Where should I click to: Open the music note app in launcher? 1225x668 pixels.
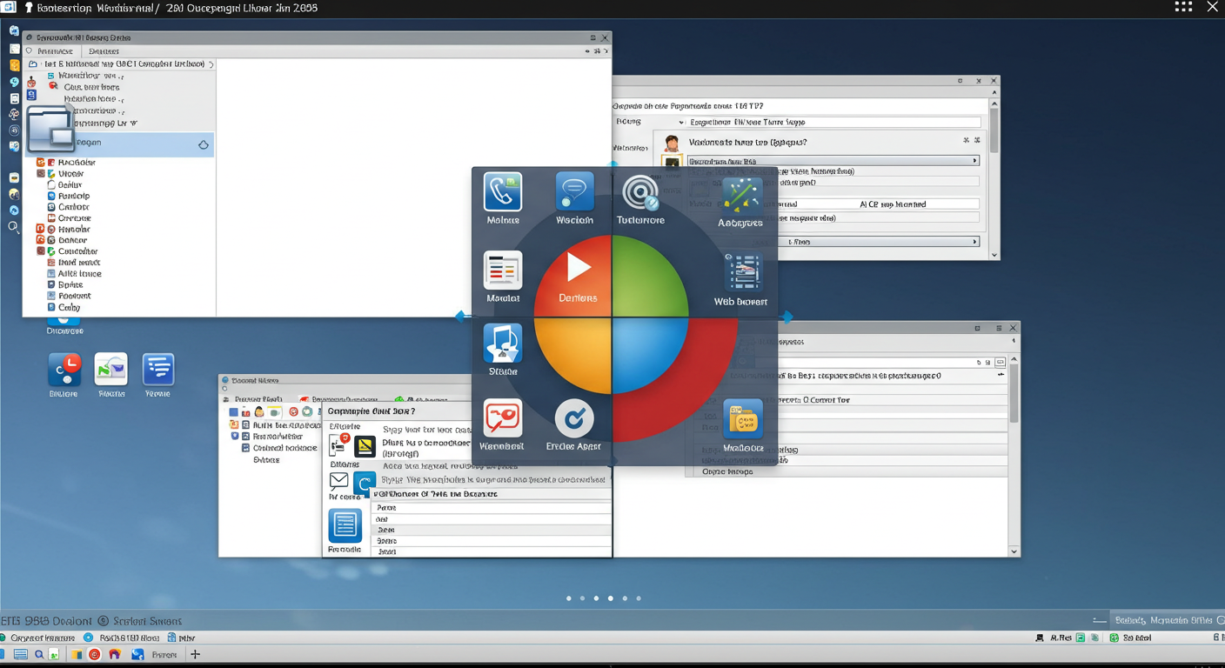pyautogui.click(x=503, y=344)
